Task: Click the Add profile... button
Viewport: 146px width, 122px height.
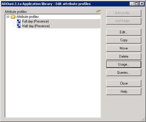Action: [x=124, y=13]
